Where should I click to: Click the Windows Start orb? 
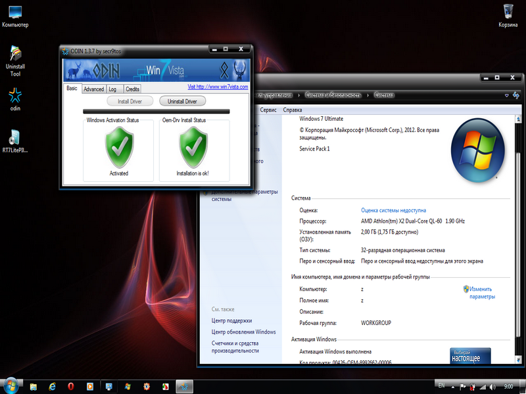point(11,386)
